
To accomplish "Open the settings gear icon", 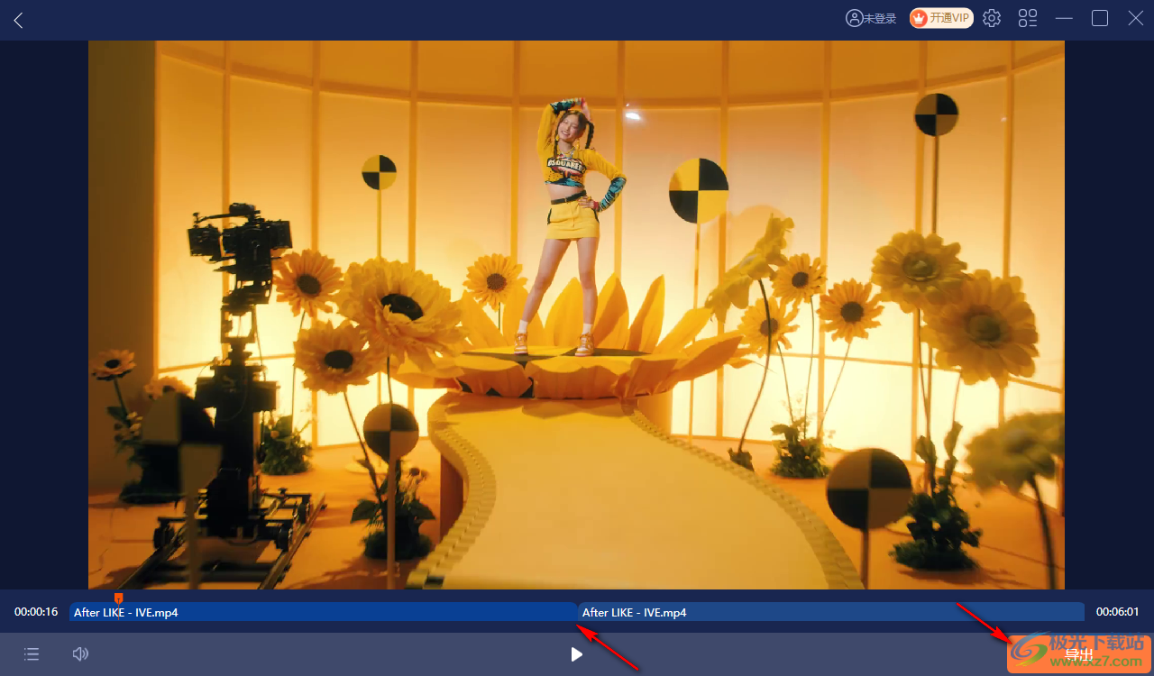I will point(992,18).
